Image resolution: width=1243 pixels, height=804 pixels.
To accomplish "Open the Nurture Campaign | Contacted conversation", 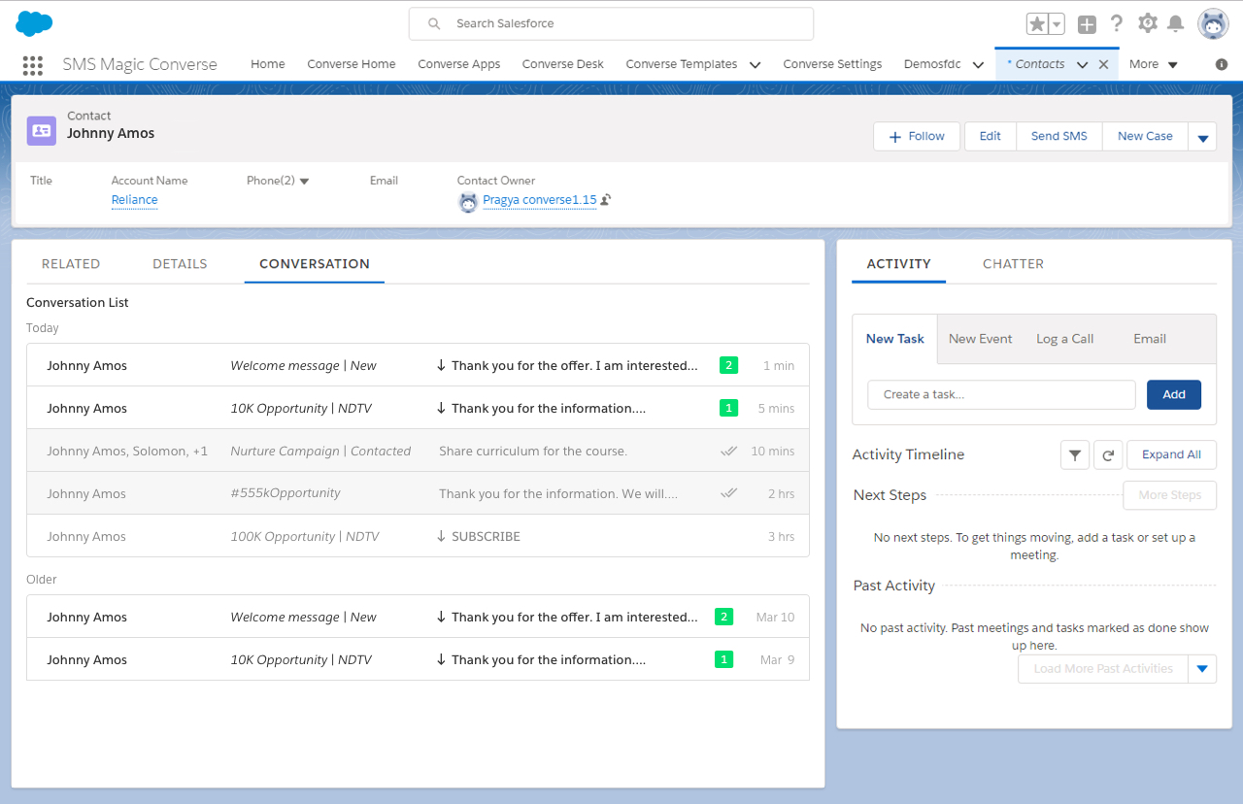I will pos(418,451).
